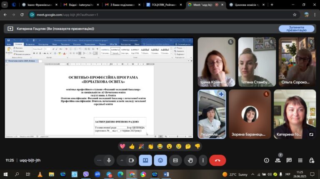Turn off the camera

131,160
